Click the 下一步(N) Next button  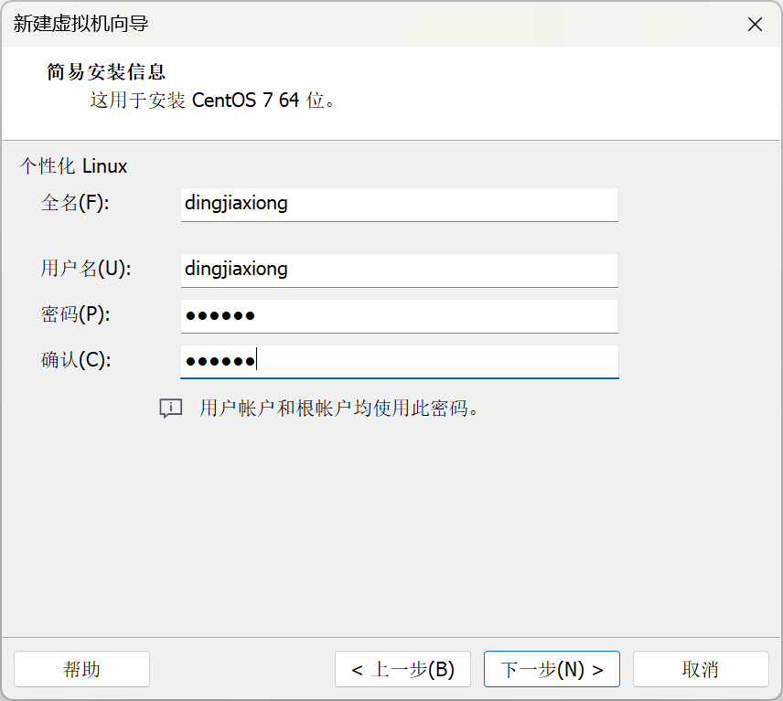(x=551, y=669)
